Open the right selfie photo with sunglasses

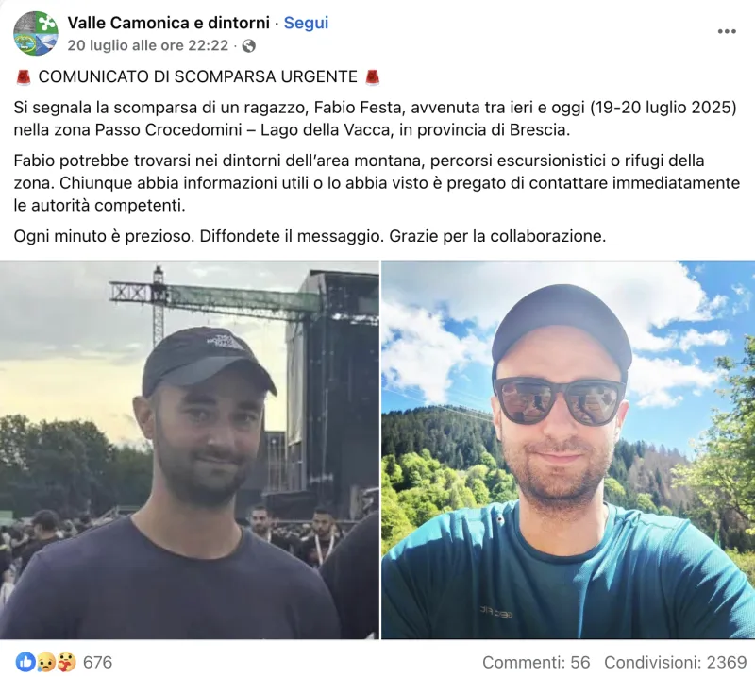click(568, 449)
